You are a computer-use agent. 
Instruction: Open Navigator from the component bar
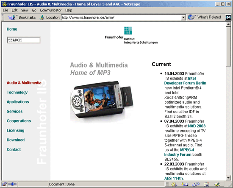coord(174,185)
